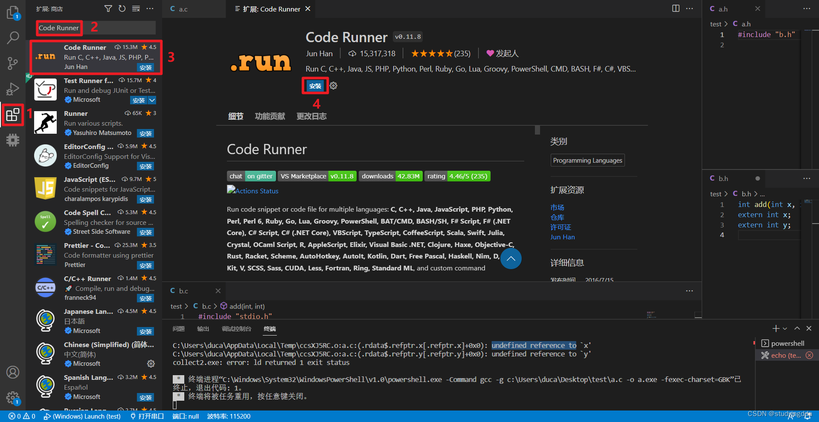Click the Programming Languages category tag
This screenshot has width=819, height=422.
(x=587, y=160)
